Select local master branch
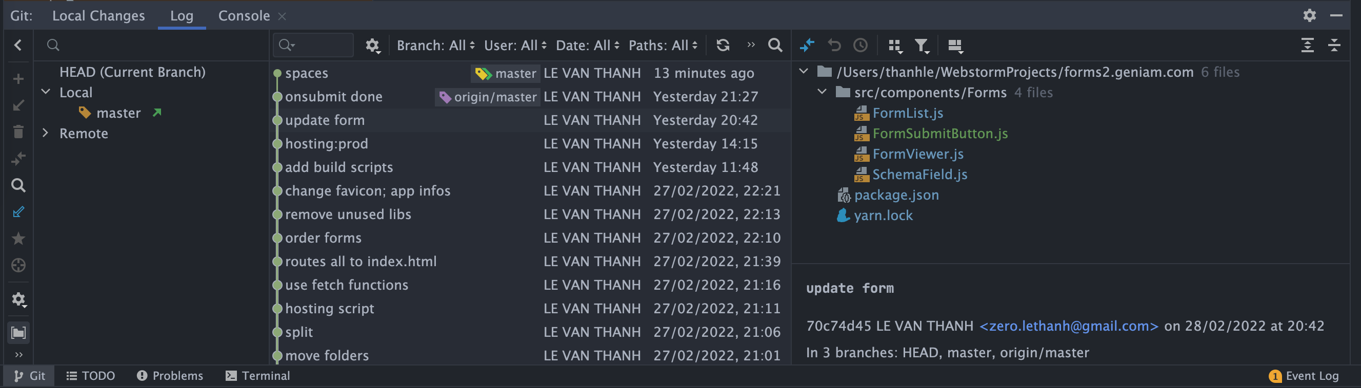This screenshot has width=1361, height=388. click(118, 113)
